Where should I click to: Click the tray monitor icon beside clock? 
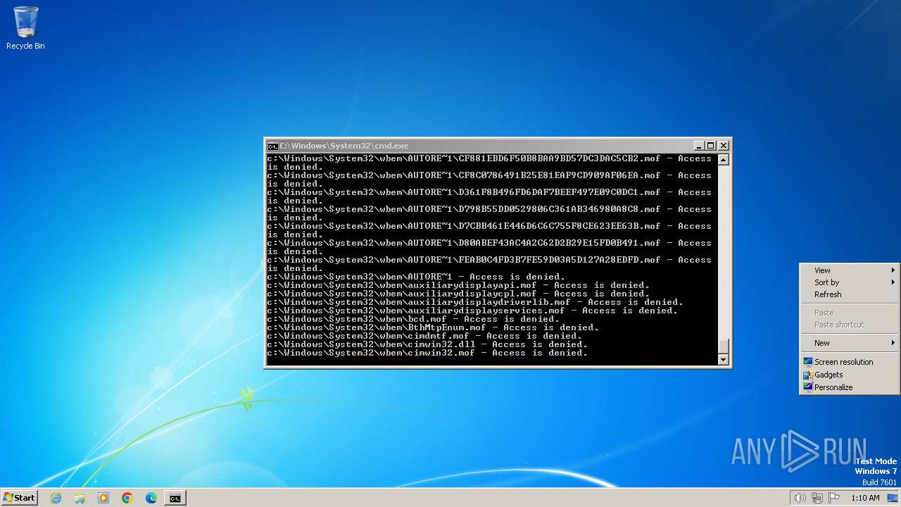[893, 498]
